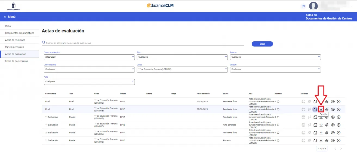Click the download icon in the highlighted EP1B Final row
The width and height of the screenshot is (357, 155).
[321, 109]
